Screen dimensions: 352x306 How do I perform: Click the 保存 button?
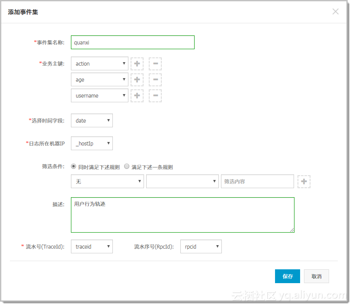tap(287, 276)
